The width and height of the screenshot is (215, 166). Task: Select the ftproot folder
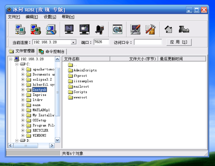pyautogui.click(x=77, y=75)
